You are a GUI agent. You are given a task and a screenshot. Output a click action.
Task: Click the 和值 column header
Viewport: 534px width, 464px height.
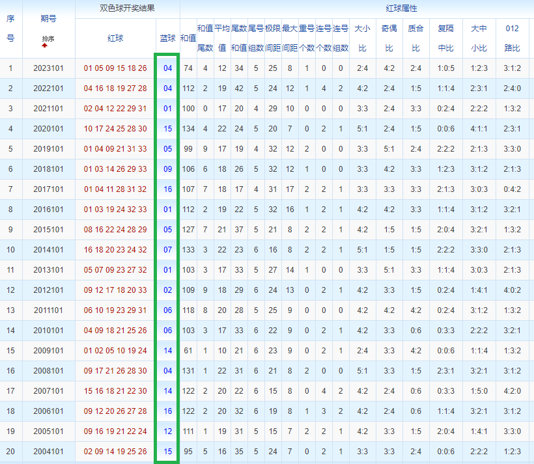pos(188,38)
